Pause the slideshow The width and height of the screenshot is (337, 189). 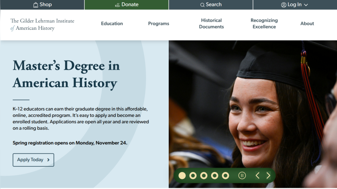click(x=242, y=176)
